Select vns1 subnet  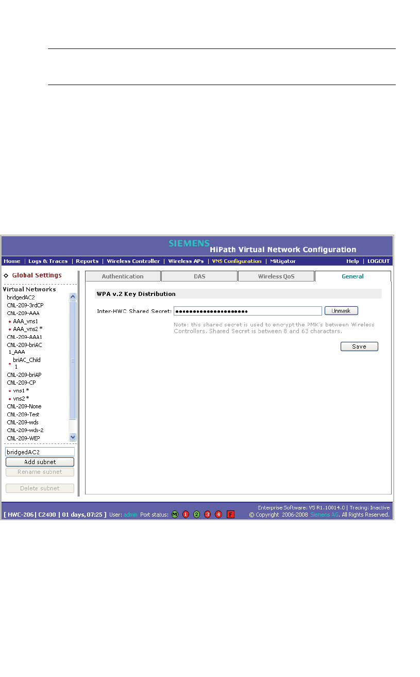[x=21, y=391]
